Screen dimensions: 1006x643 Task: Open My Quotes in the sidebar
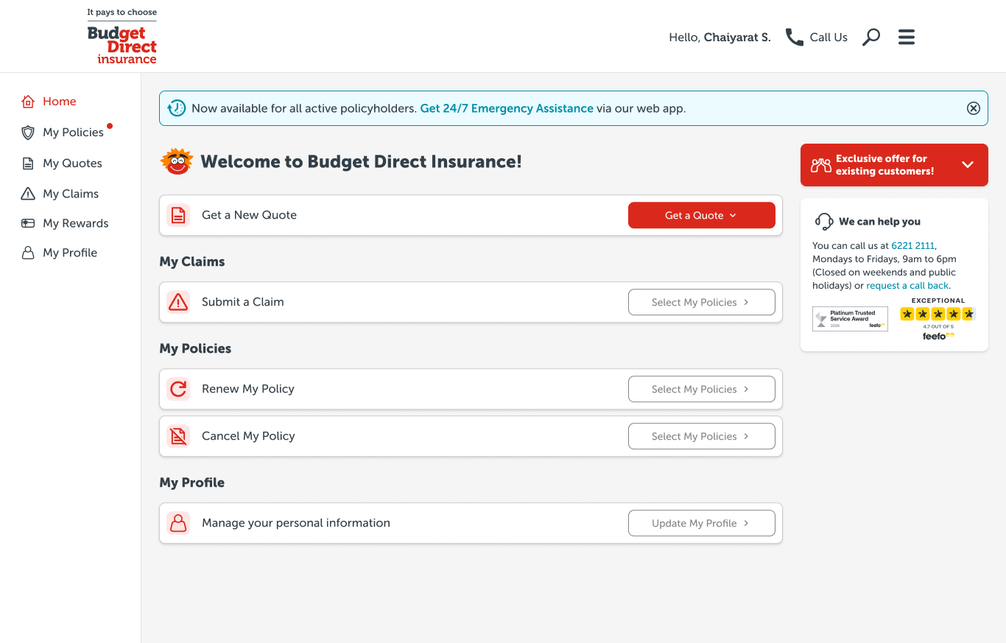(72, 164)
